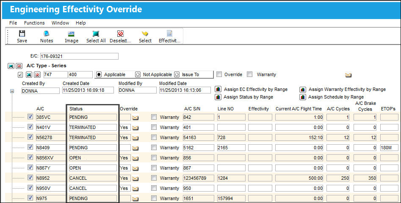Image resolution: width=401 pixels, height=203 pixels.
Task: Click CANCEL status field for N8952
Action: pyautogui.click(x=93, y=178)
